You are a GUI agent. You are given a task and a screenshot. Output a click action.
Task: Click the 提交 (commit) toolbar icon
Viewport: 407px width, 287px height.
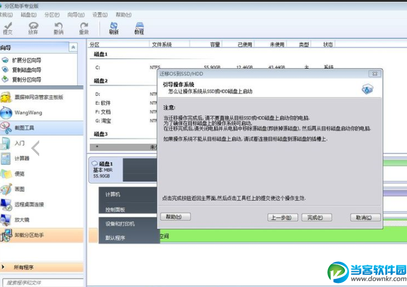[8, 28]
